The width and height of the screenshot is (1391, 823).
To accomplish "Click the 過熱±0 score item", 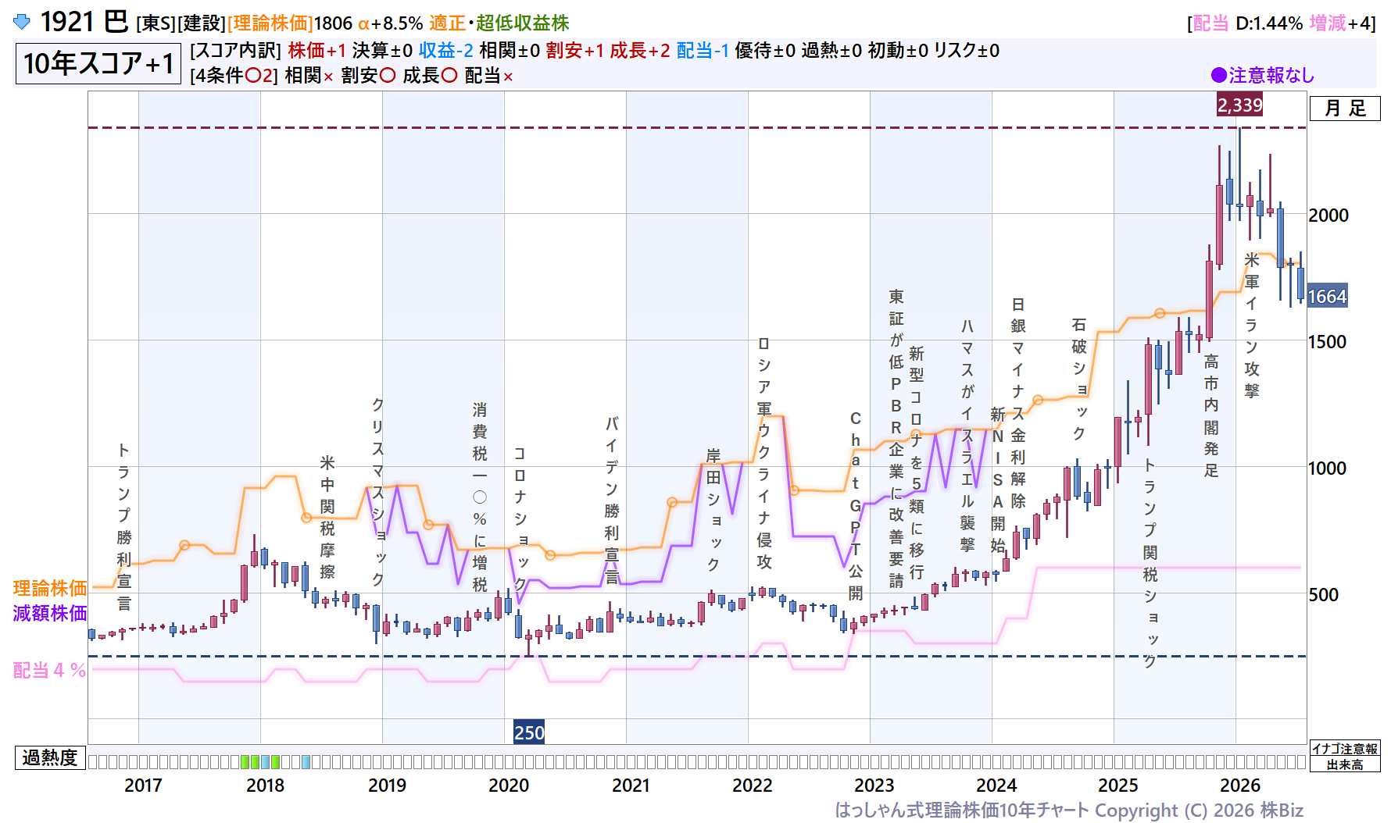I will coord(831,51).
